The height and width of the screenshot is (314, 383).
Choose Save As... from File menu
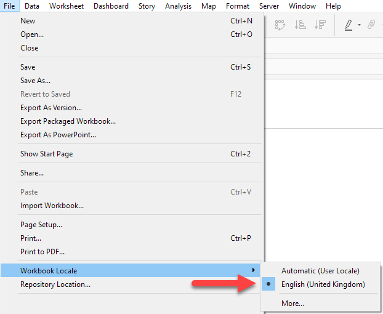tap(35, 81)
